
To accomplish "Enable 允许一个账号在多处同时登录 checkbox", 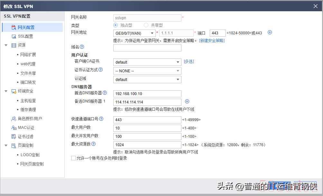I will coord(73,158).
